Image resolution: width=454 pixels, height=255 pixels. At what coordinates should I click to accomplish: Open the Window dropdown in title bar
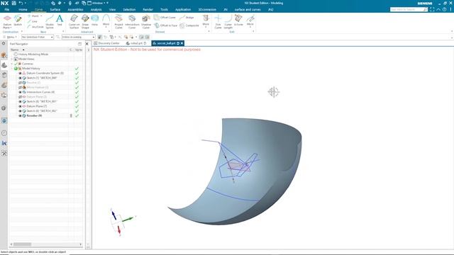pyautogui.click(x=98, y=3)
